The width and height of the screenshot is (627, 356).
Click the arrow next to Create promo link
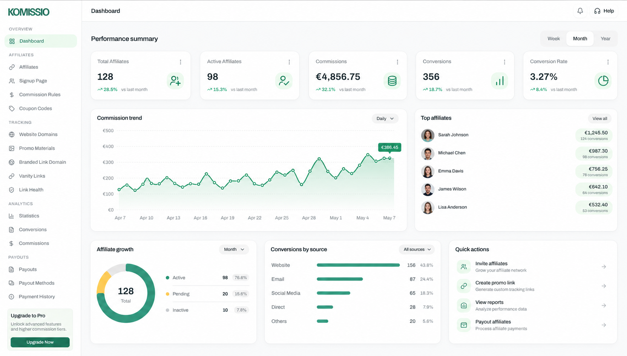click(604, 286)
